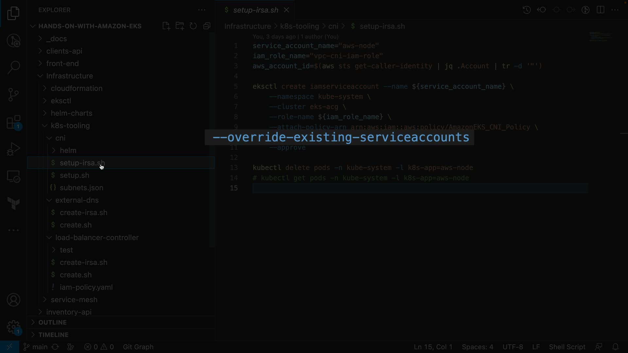This screenshot has width=628, height=353.
Task: Expand the cloudformation folder
Action: (77, 88)
